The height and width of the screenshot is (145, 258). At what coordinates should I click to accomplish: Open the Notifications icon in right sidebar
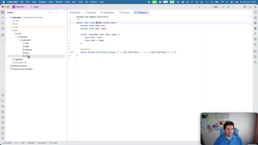click(255, 12)
